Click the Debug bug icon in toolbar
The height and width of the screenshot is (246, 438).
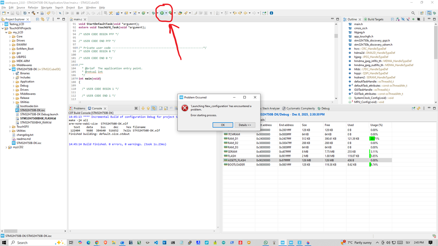[x=153, y=13]
